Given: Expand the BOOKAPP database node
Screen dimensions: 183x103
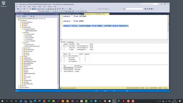Looking at the screenshot, I should [21, 24].
